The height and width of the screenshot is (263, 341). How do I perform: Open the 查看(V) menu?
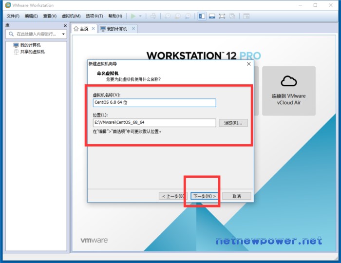(50, 16)
